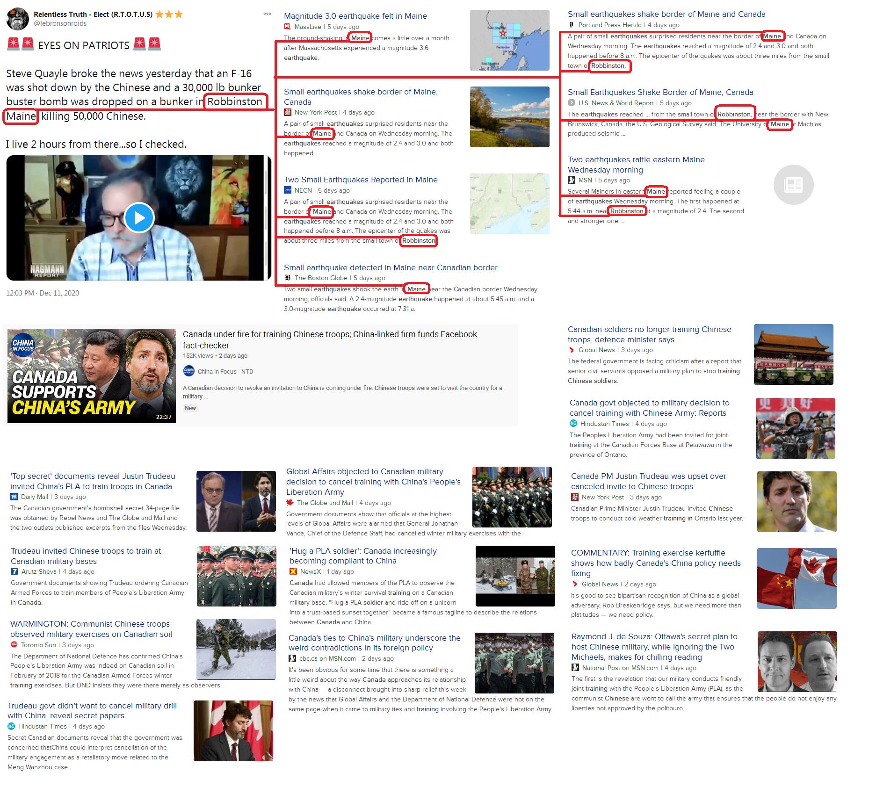Open the soldiers carrying rifles thumbnail

(796, 428)
